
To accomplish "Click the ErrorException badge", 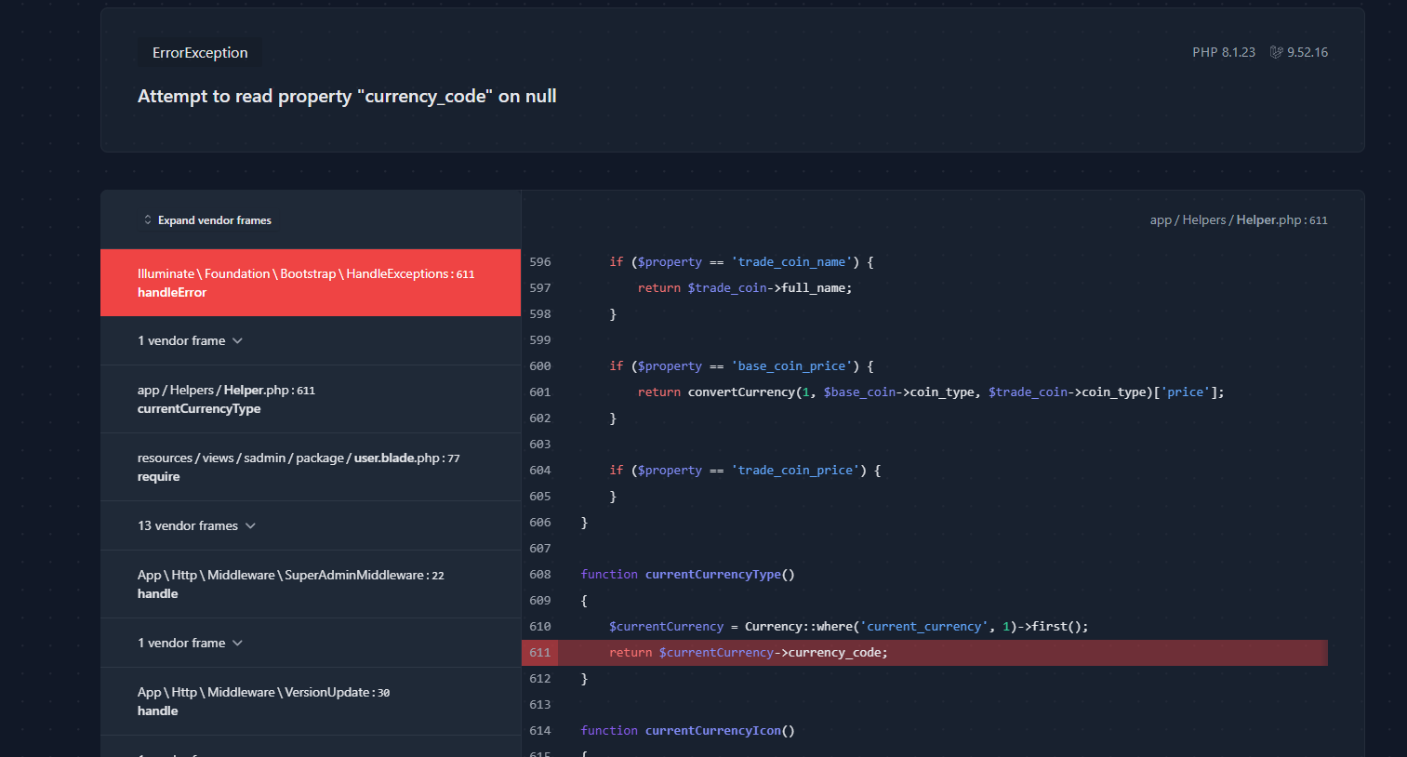I will coord(200,53).
